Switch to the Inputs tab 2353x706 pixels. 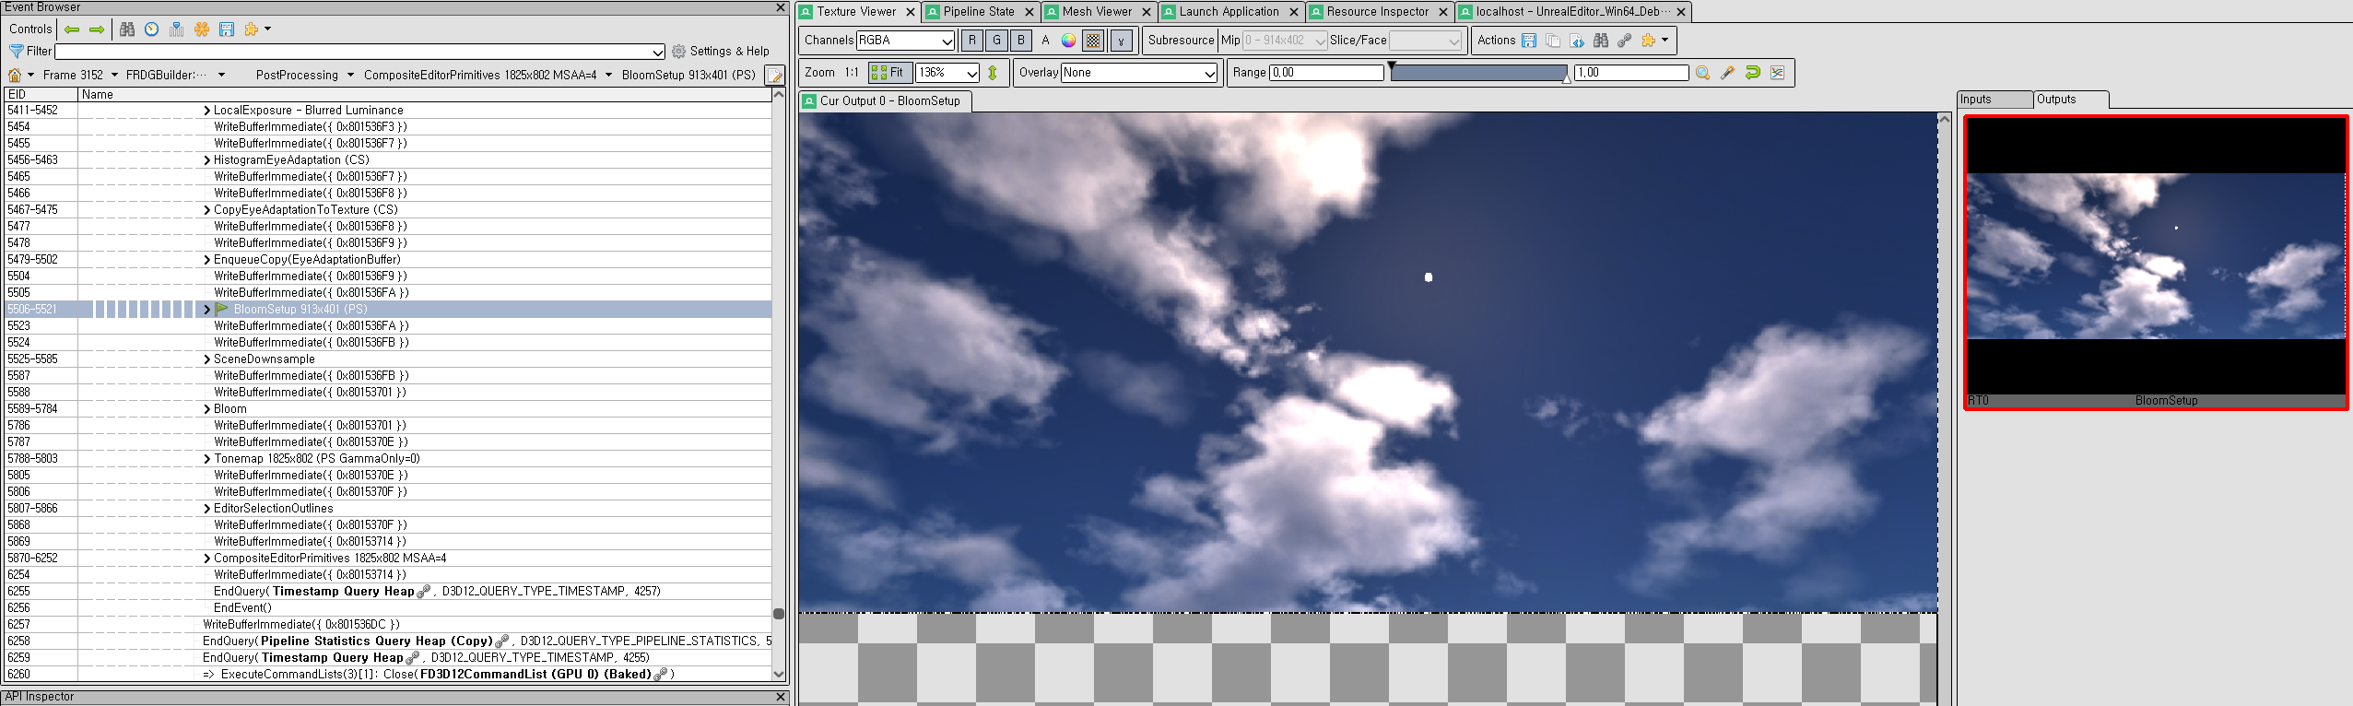[1994, 100]
